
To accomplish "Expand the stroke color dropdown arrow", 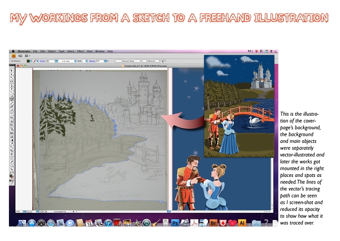I will point(37,61).
